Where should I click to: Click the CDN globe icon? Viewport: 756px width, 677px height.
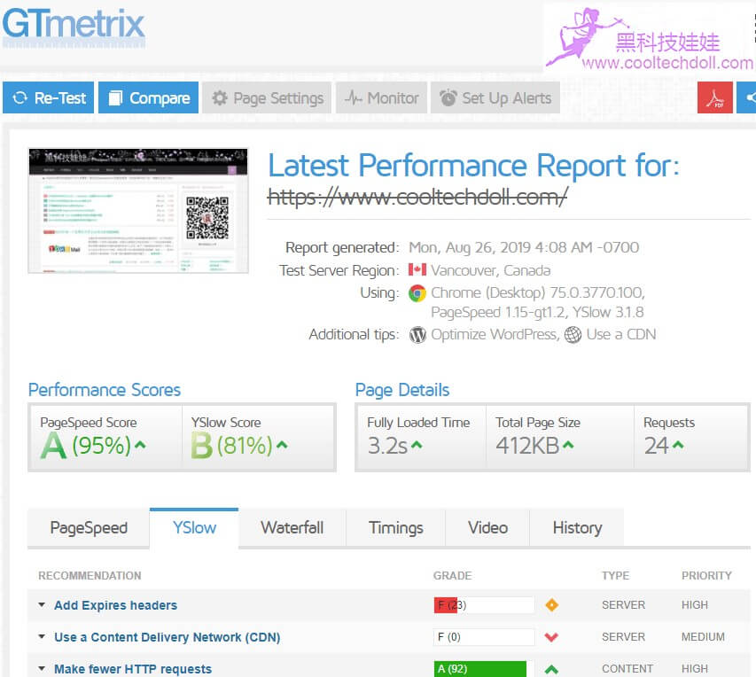coord(573,335)
